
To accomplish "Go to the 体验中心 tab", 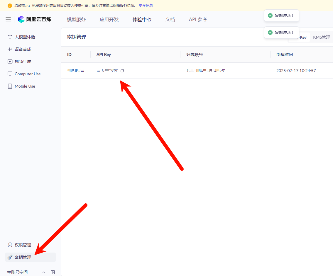I will (142, 19).
